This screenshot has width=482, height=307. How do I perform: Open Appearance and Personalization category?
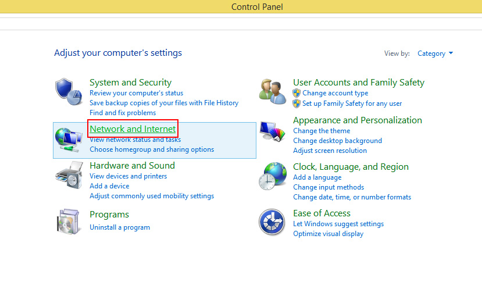(358, 120)
